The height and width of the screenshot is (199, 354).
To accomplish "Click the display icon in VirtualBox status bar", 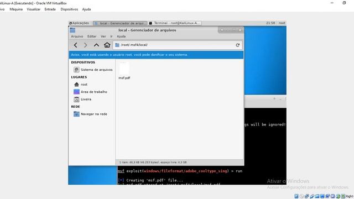I will (x=322, y=196).
